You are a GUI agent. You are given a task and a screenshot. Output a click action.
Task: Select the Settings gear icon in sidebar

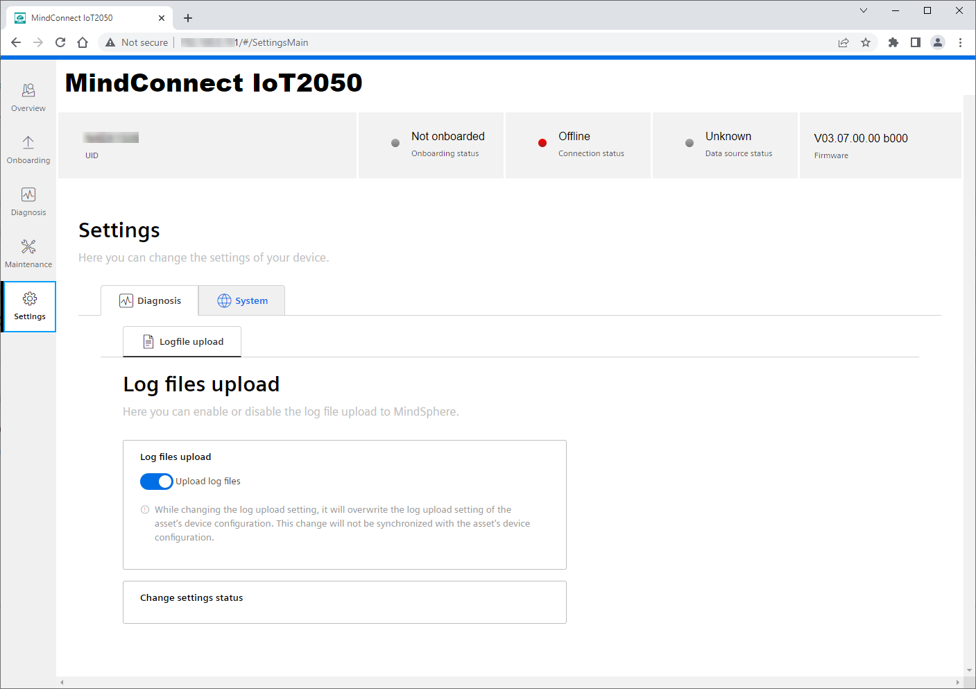coord(30,298)
